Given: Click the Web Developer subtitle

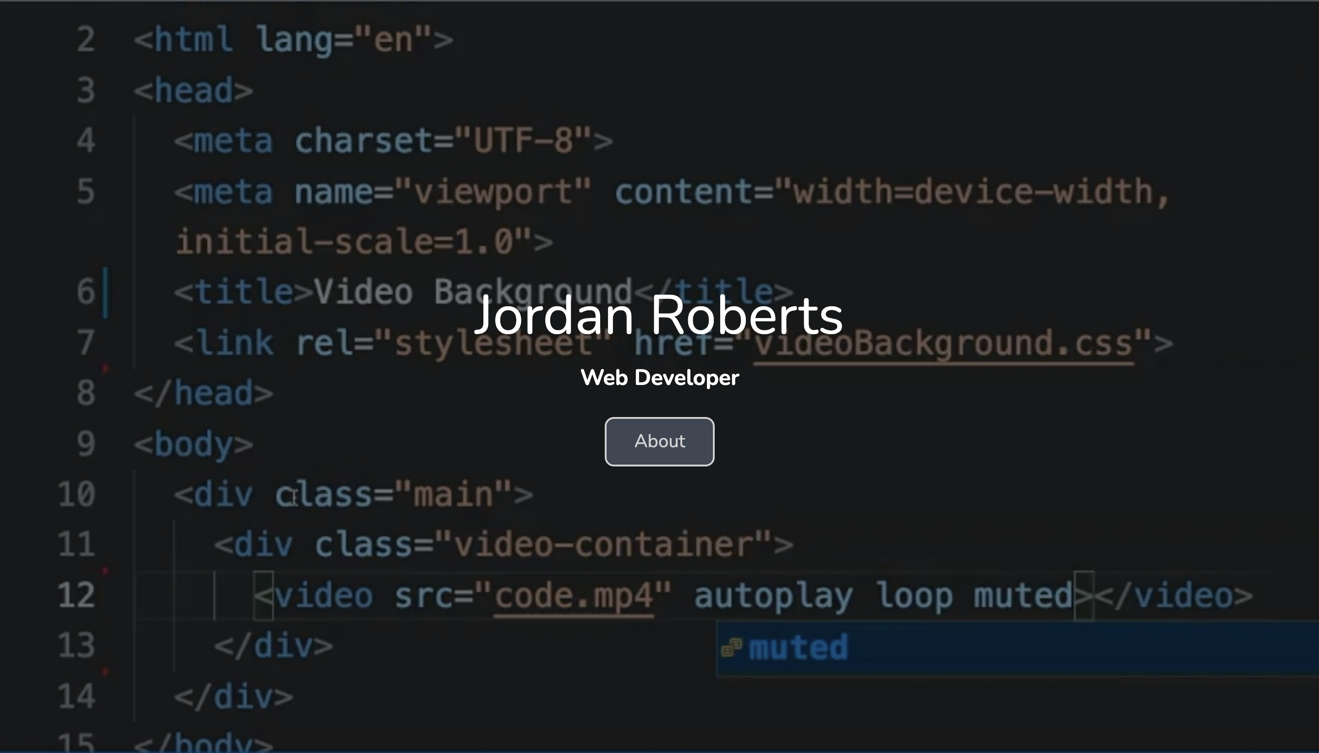Looking at the screenshot, I should [660, 378].
